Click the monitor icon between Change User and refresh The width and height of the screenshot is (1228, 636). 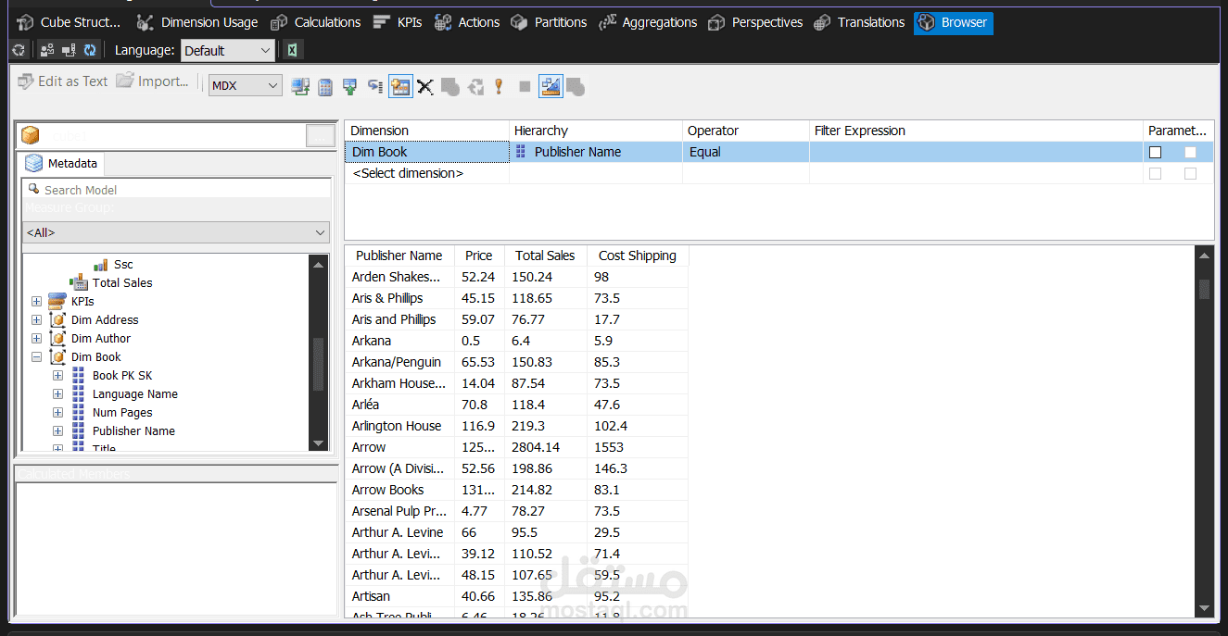click(x=69, y=50)
